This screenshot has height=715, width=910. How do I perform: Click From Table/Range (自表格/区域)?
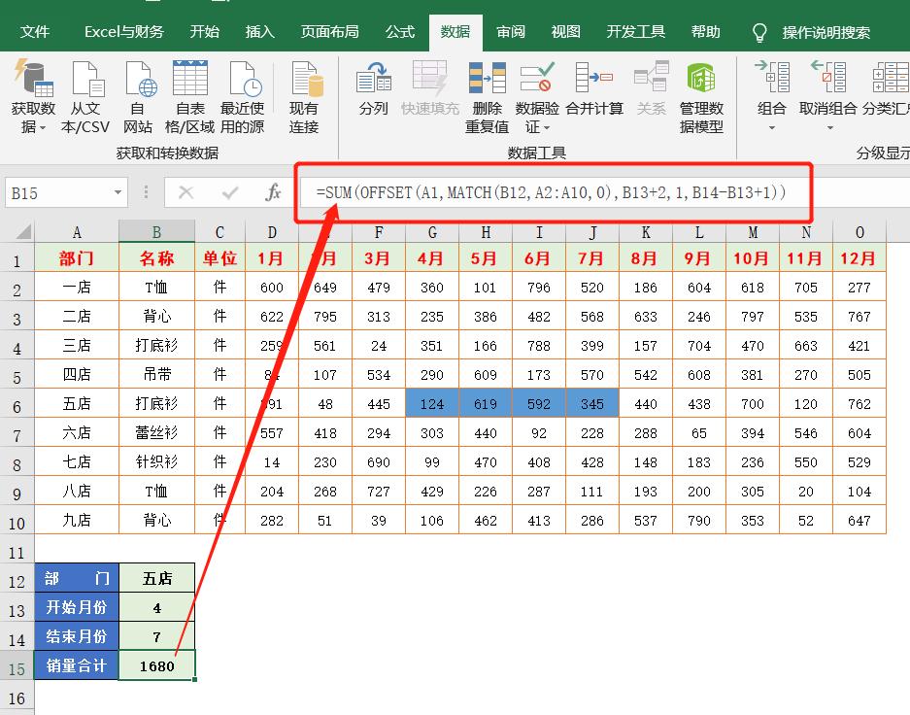(x=190, y=97)
